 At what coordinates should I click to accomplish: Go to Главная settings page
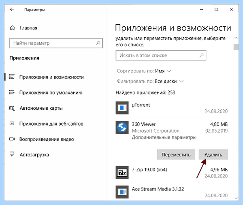(x=28, y=28)
